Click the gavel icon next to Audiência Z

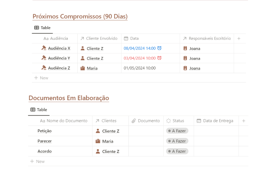(43, 68)
